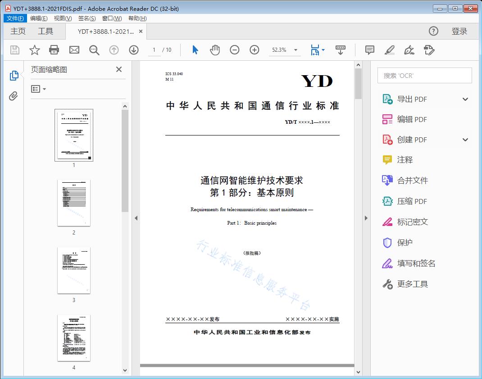Viewport: 482px width, 379px height.
Task: Enable the hand tool
Action: [215, 50]
